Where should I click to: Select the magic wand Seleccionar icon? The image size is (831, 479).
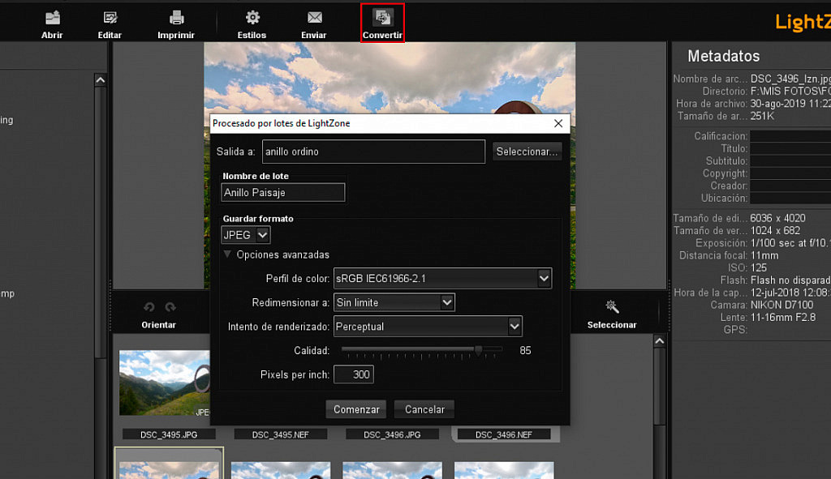(x=613, y=307)
